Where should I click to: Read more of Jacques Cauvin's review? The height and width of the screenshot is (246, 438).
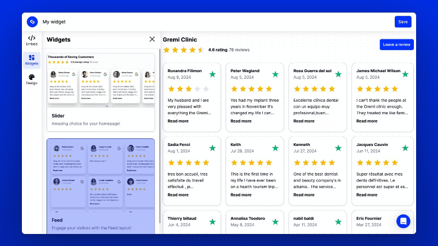coord(367,195)
